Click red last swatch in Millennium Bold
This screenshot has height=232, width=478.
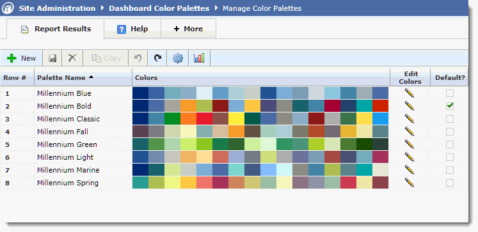point(381,106)
